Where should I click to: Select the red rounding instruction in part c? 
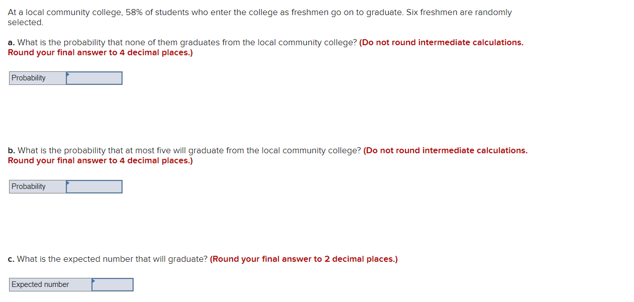pos(304,259)
